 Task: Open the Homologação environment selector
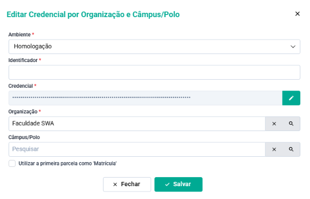point(154,47)
